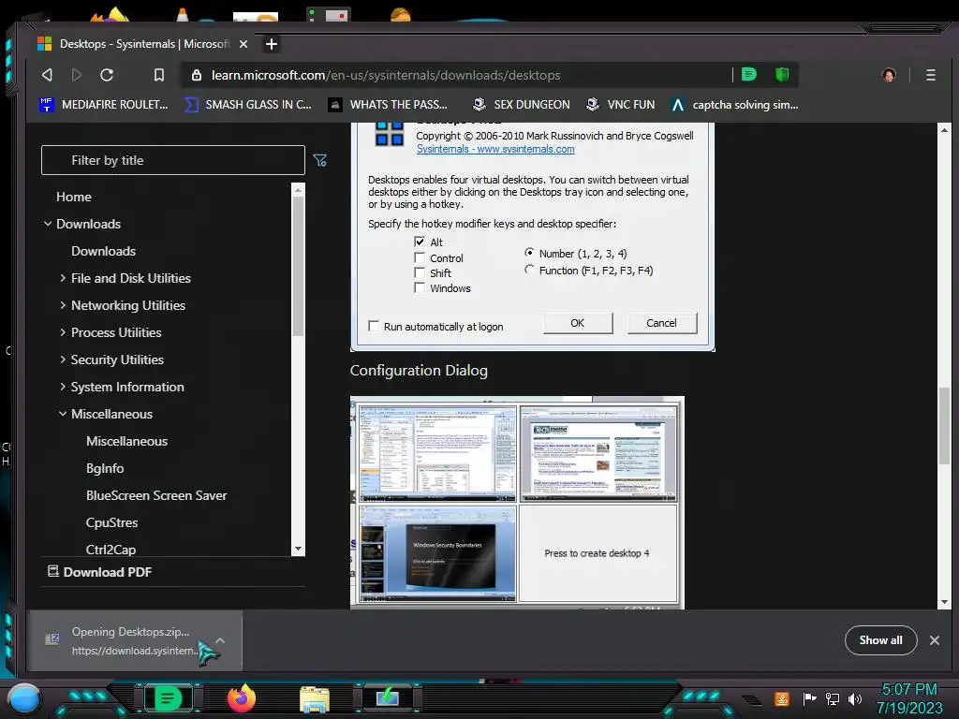Open the nested Downloads page
The width and height of the screenshot is (959, 719).
click(103, 251)
